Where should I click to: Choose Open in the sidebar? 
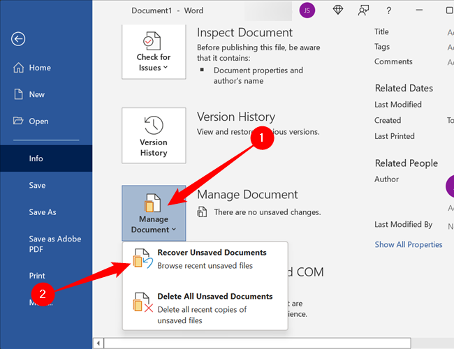(46, 121)
